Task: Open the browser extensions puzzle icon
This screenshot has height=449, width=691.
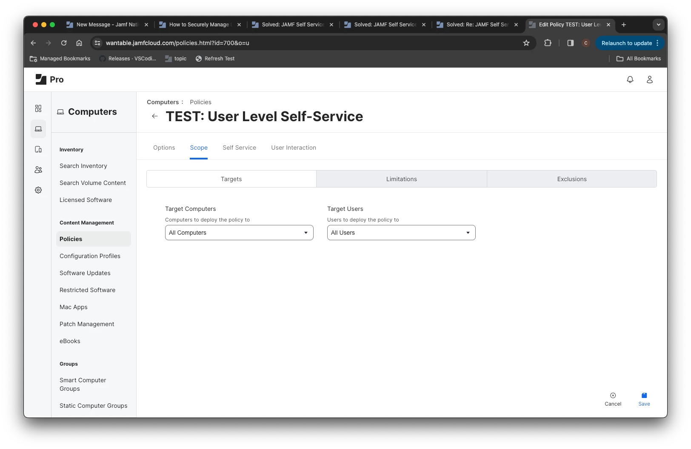Action: point(548,43)
